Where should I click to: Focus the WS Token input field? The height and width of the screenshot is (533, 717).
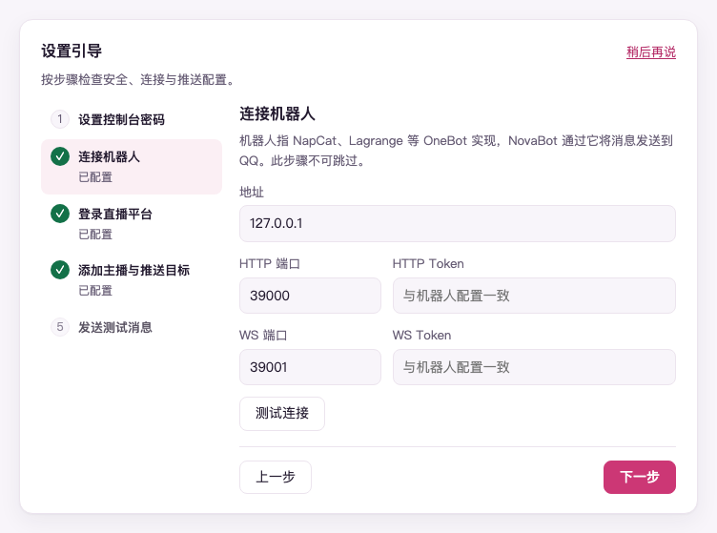[534, 367]
